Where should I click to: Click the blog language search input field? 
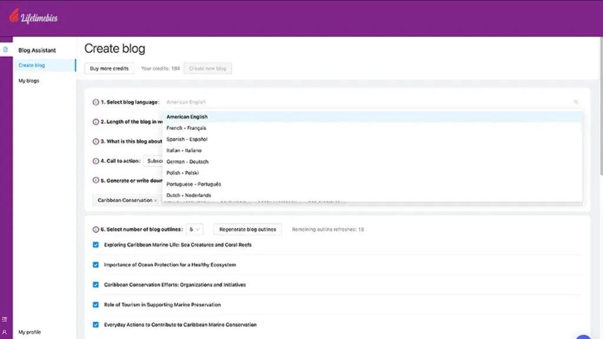pyautogui.click(x=365, y=102)
